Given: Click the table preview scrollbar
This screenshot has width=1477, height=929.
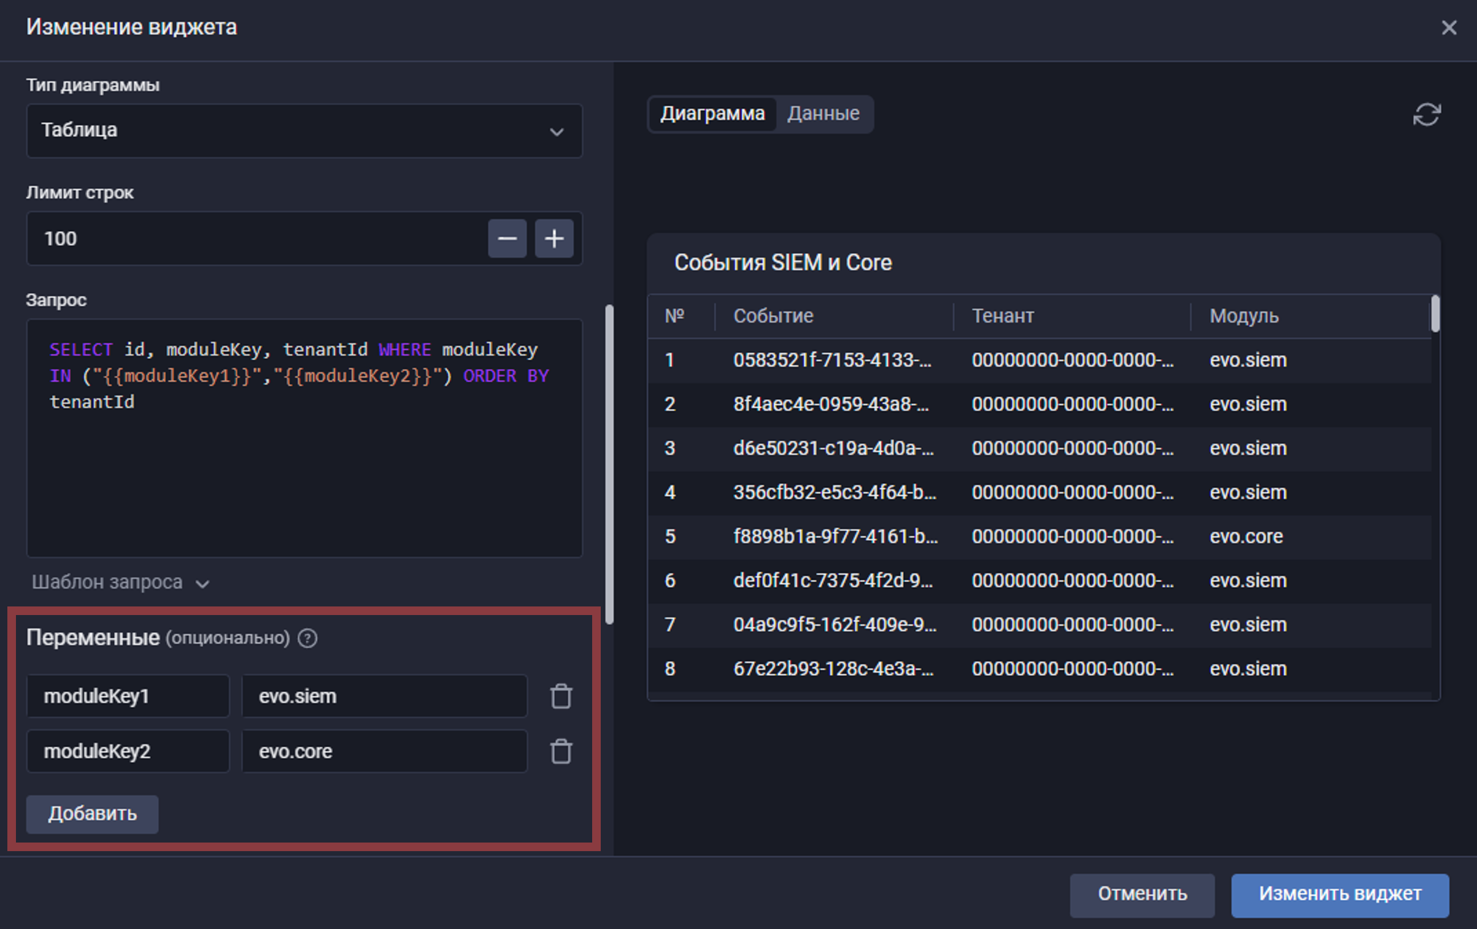Looking at the screenshot, I should coord(1435,314).
